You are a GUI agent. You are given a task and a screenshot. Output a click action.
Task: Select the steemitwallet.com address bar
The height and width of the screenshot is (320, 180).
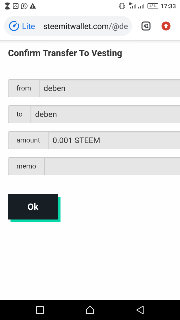coord(85,26)
